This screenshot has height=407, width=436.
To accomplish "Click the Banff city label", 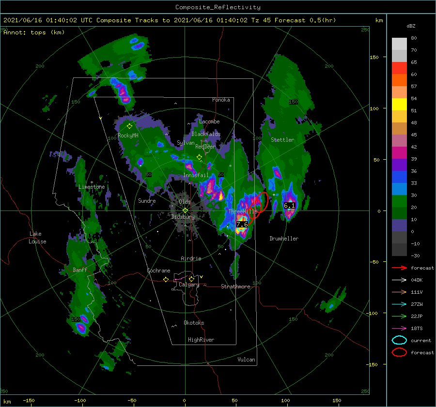I will [80, 270].
